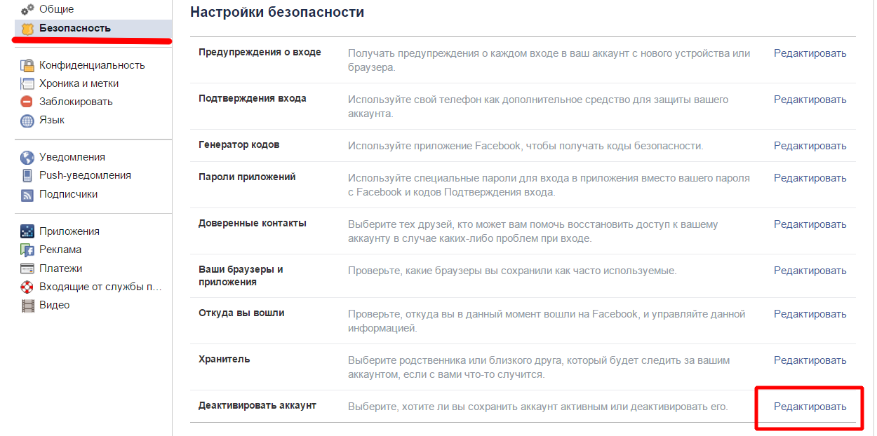Click the red Заблокировать block icon
877x436 pixels.
point(27,102)
